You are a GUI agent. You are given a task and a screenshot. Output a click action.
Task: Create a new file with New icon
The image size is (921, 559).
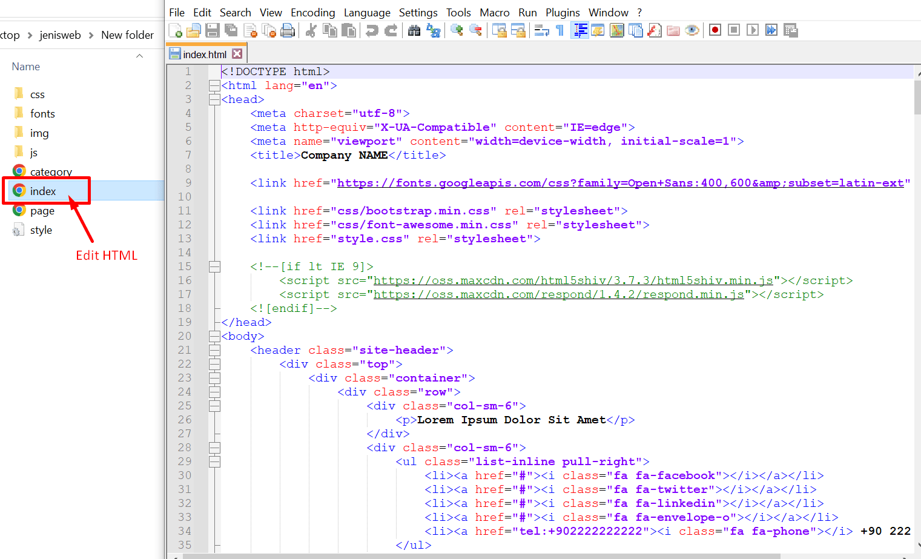(x=176, y=30)
